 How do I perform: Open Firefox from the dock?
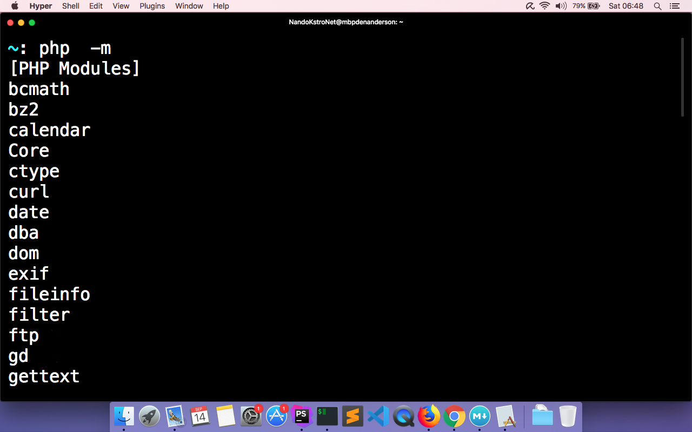coord(429,416)
